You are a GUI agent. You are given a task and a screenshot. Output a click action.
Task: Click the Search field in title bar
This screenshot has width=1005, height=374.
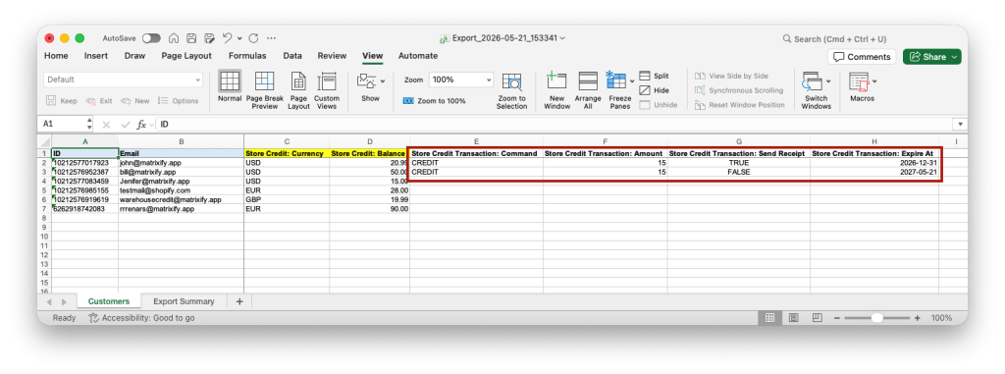pos(834,39)
